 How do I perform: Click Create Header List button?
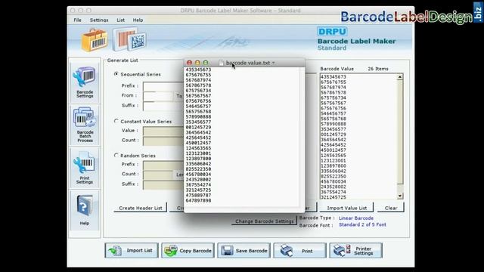point(141,208)
